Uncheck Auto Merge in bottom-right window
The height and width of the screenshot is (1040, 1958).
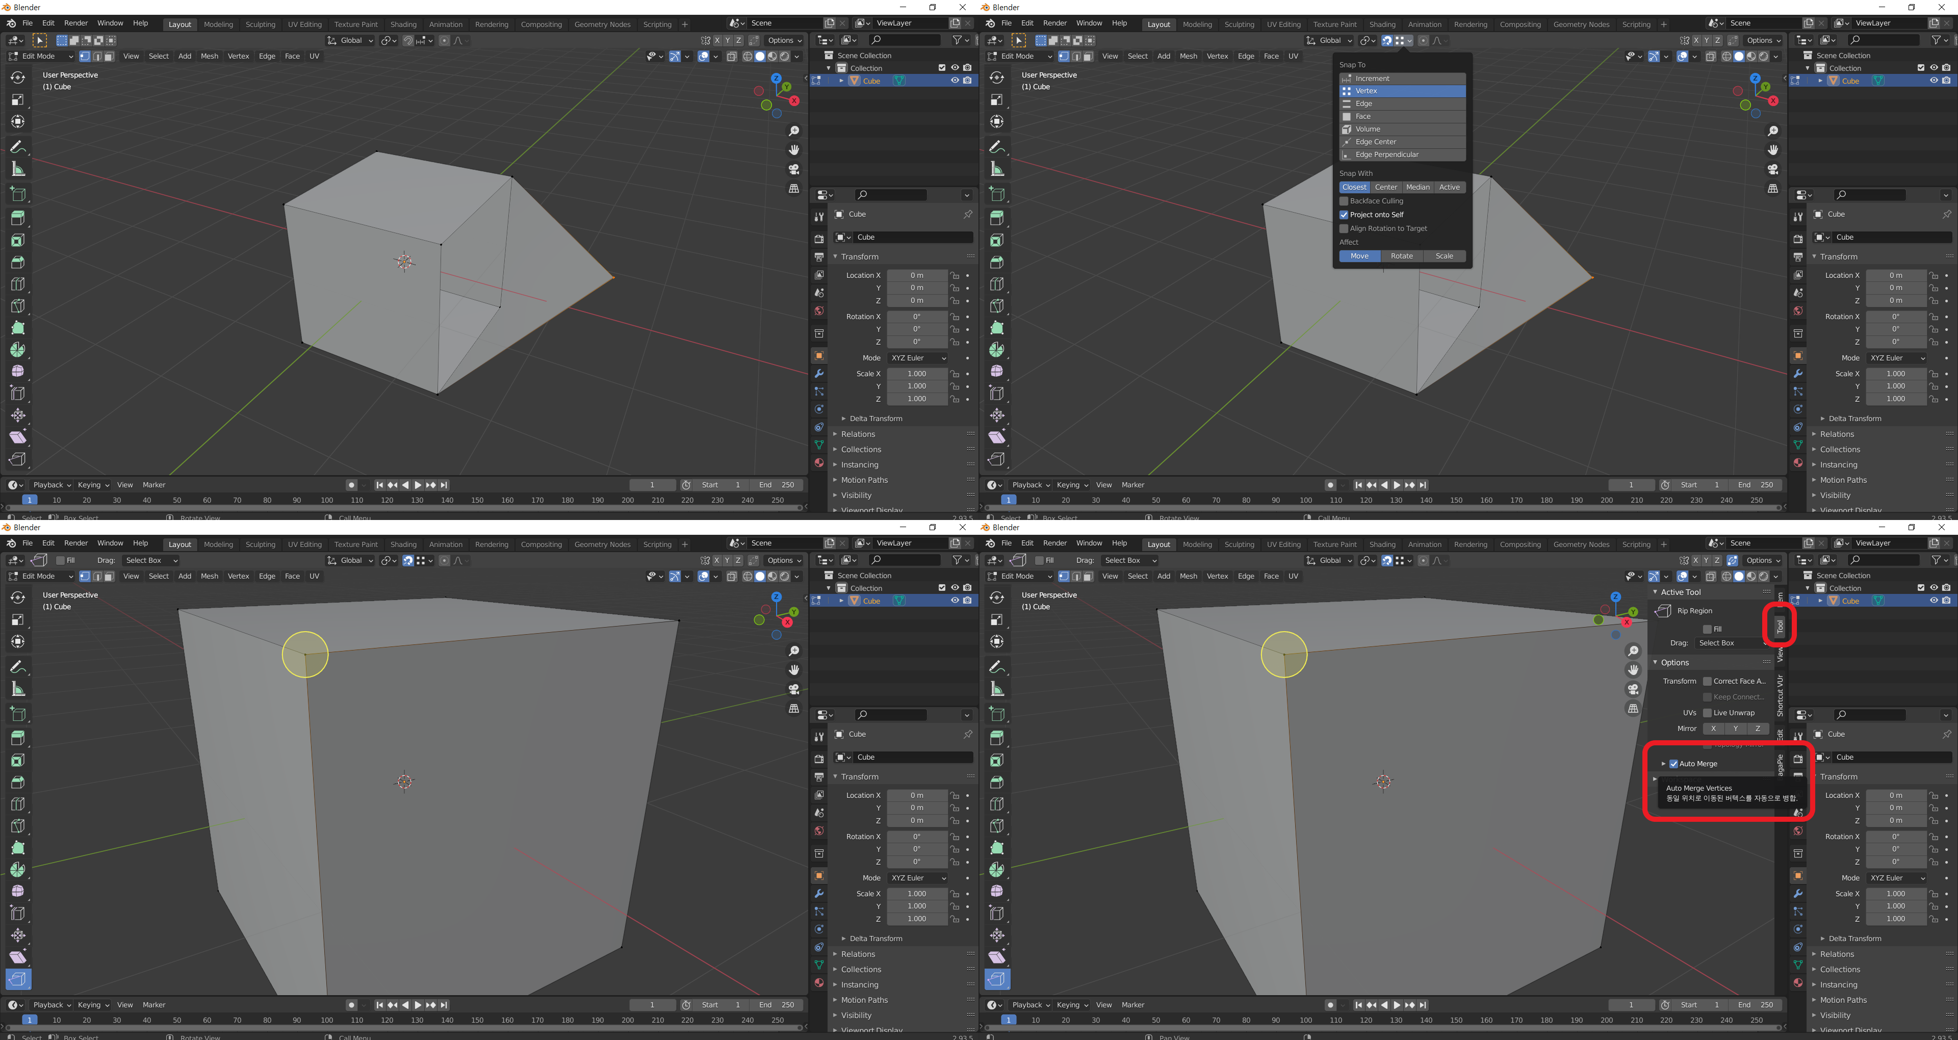[1673, 763]
